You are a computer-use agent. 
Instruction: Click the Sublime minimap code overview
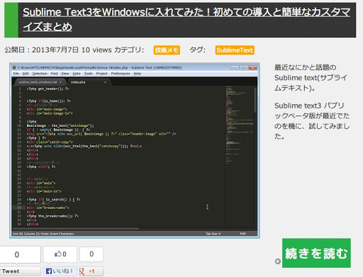[x=239, y=125]
